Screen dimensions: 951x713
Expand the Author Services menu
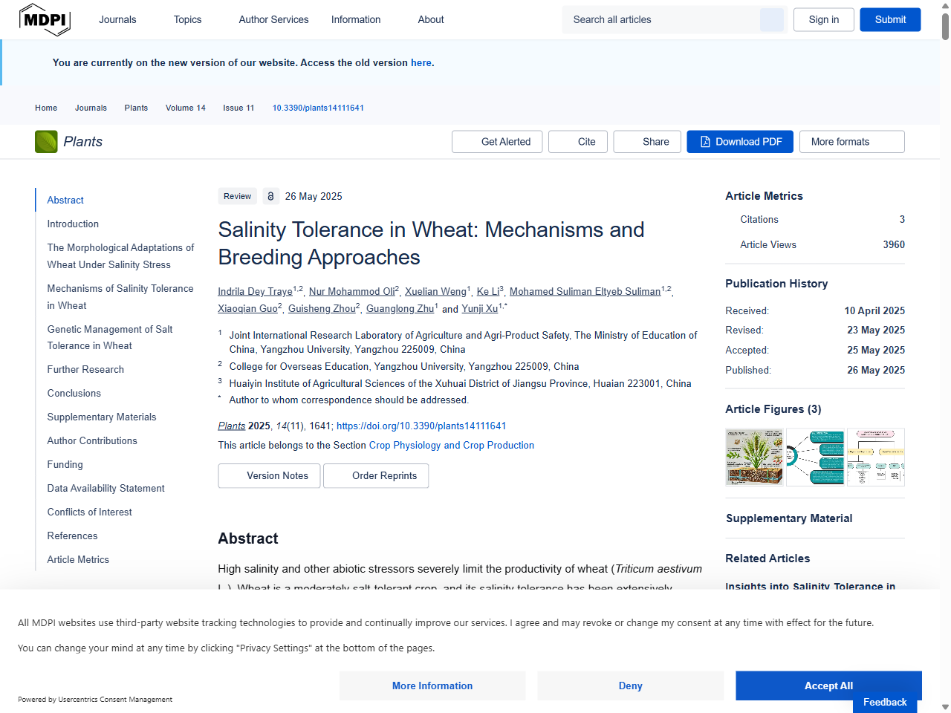tap(273, 19)
